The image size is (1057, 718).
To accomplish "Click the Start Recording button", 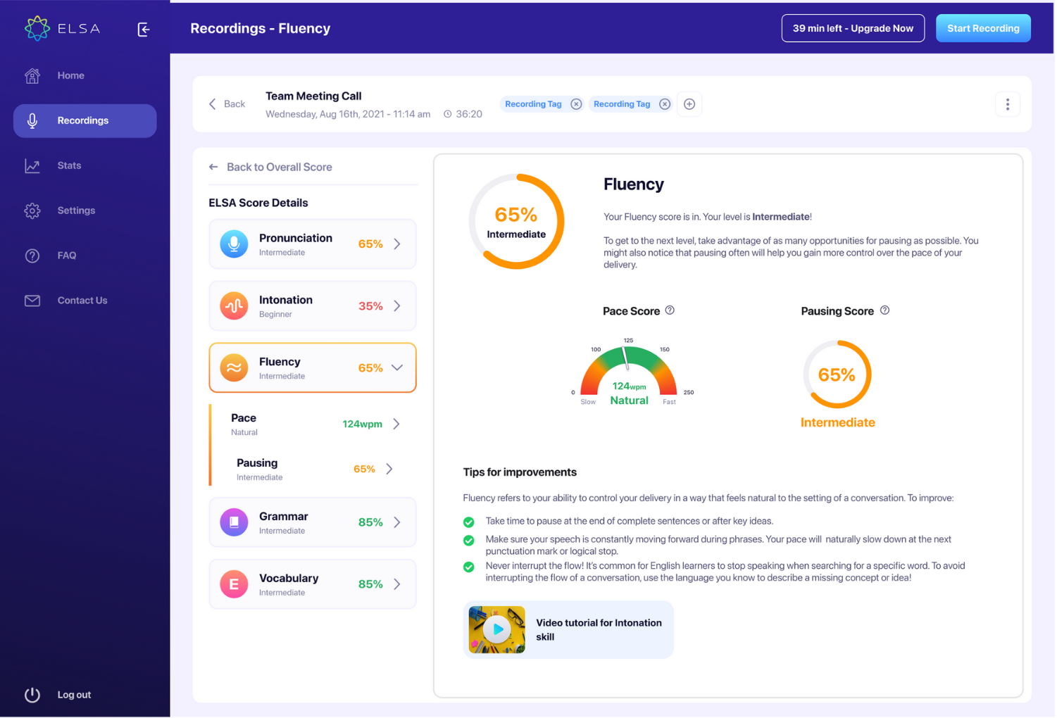I will pyautogui.click(x=983, y=28).
